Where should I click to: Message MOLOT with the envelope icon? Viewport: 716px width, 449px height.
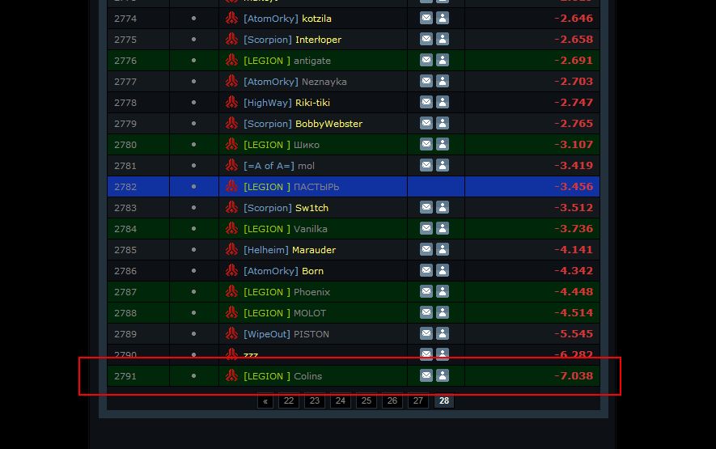click(426, 312)
